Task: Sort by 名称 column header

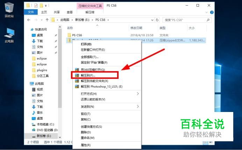Action: (70, 28)
